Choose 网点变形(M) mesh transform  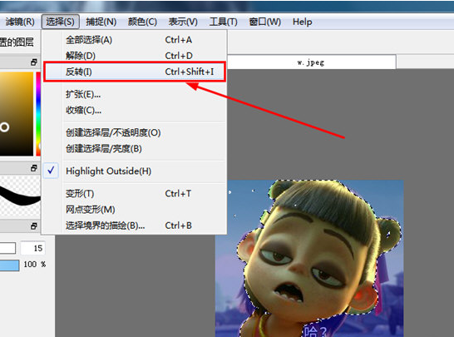(135, 209)
